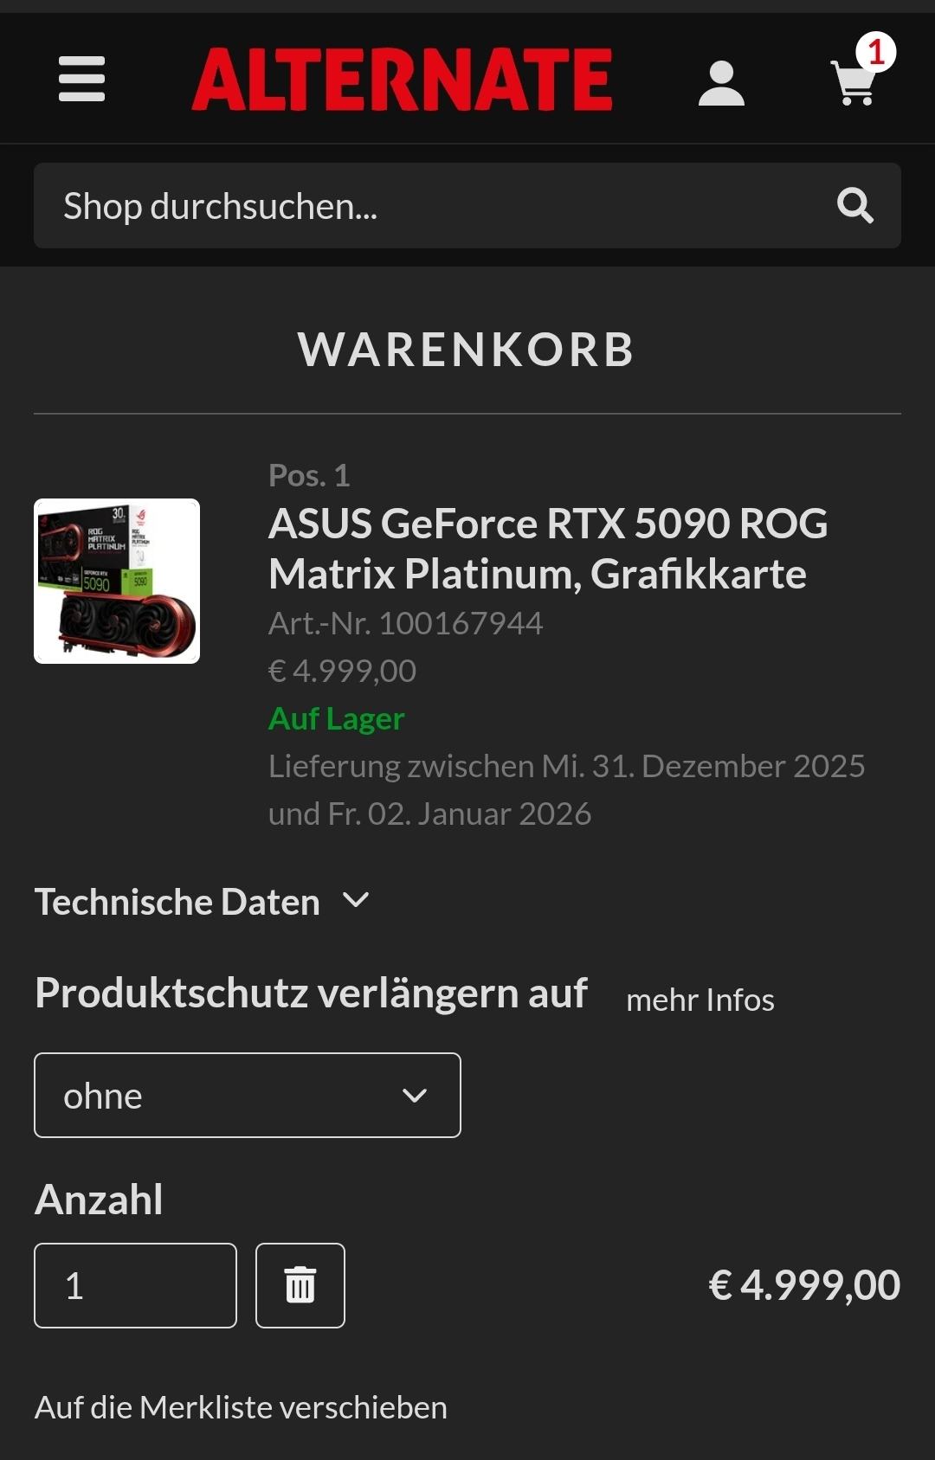This screenshot has width=935, height=1460.
Task: Open the shopping cart icon
Action: (854, 83)
